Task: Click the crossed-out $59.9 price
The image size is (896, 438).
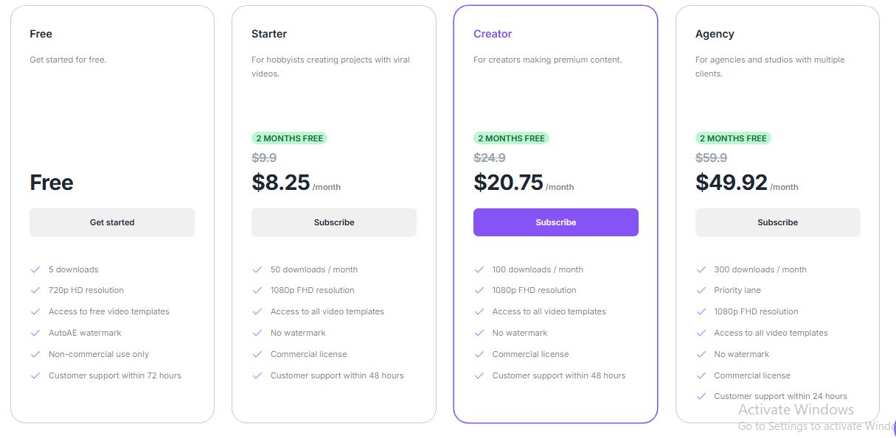Action: coord(711,158)
